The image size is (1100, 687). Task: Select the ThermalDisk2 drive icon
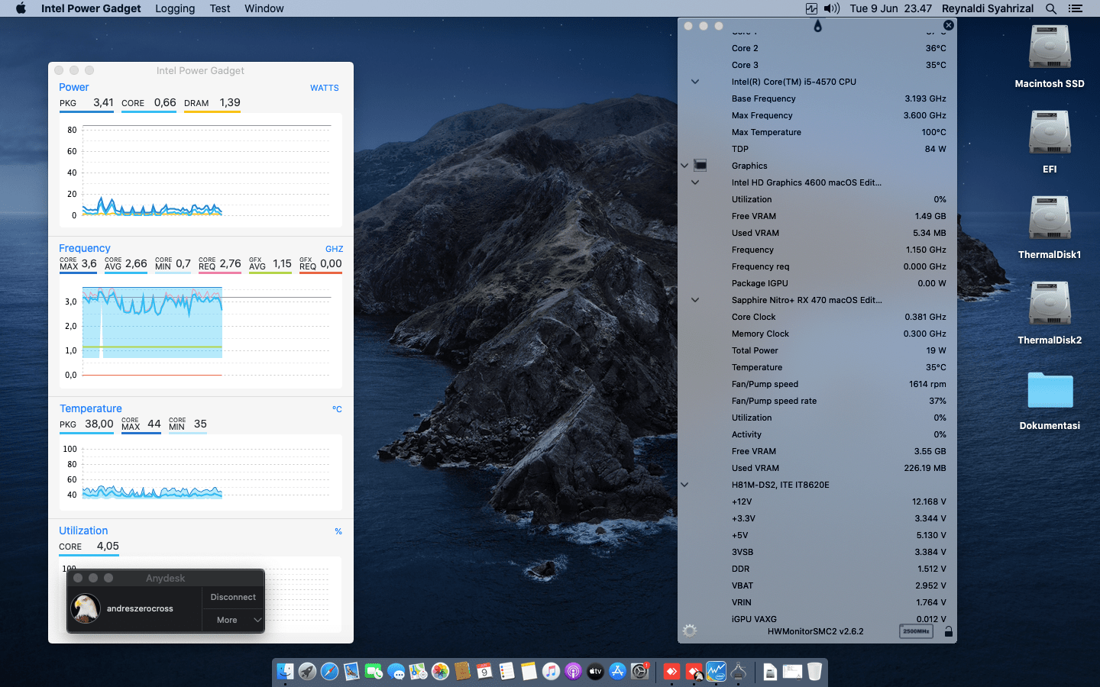(1050, 304)
